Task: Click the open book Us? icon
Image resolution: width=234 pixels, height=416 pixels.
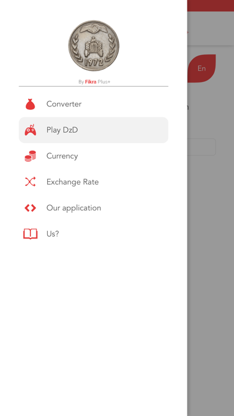Action: pos(30,234)
